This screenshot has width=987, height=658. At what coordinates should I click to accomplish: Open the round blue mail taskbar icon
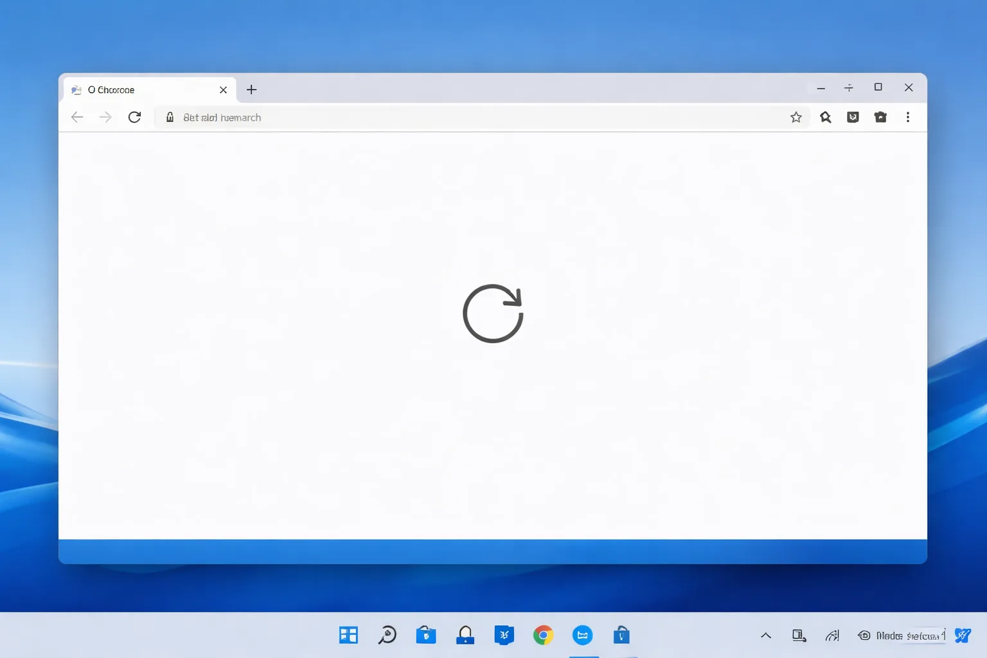coord(583,636)
